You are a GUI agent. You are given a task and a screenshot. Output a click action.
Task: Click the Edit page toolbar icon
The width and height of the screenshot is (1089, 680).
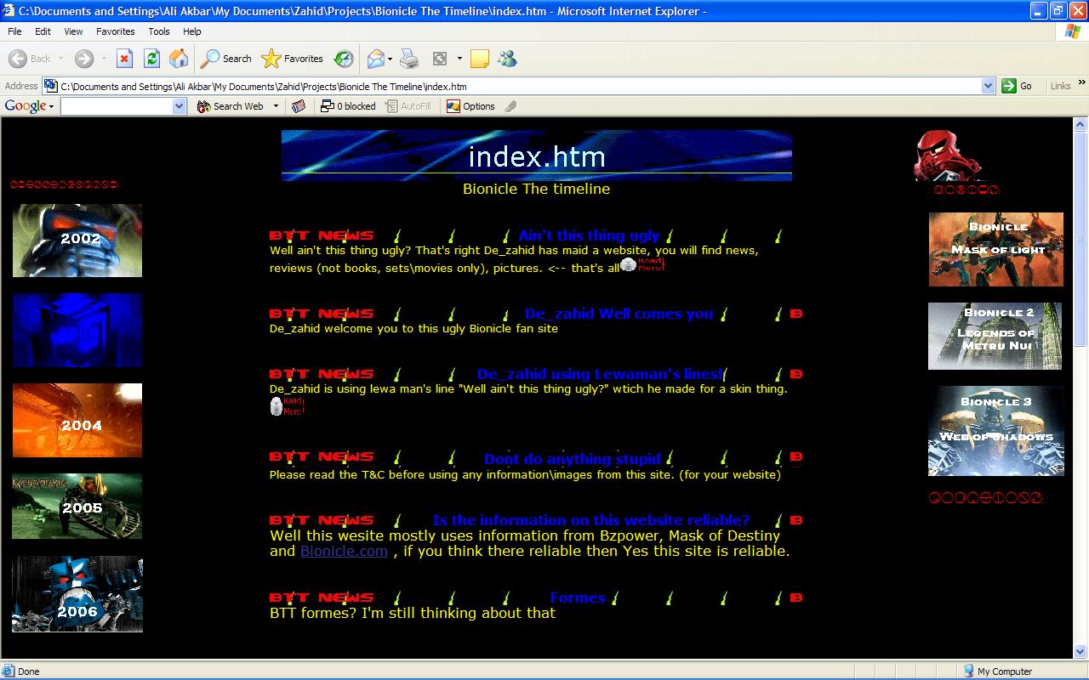pyautogui.click(x=440, y=59)
